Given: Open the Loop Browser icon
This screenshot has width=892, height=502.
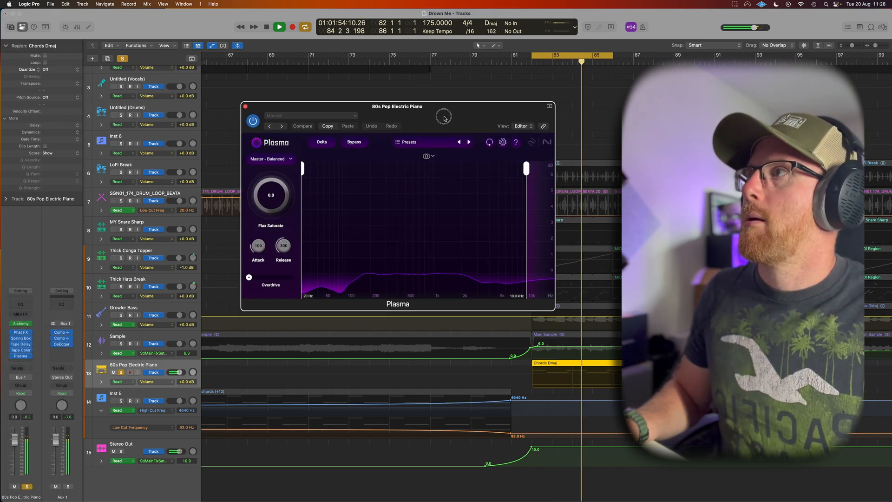Looking at the screenshot, I should tap(871, 27).
